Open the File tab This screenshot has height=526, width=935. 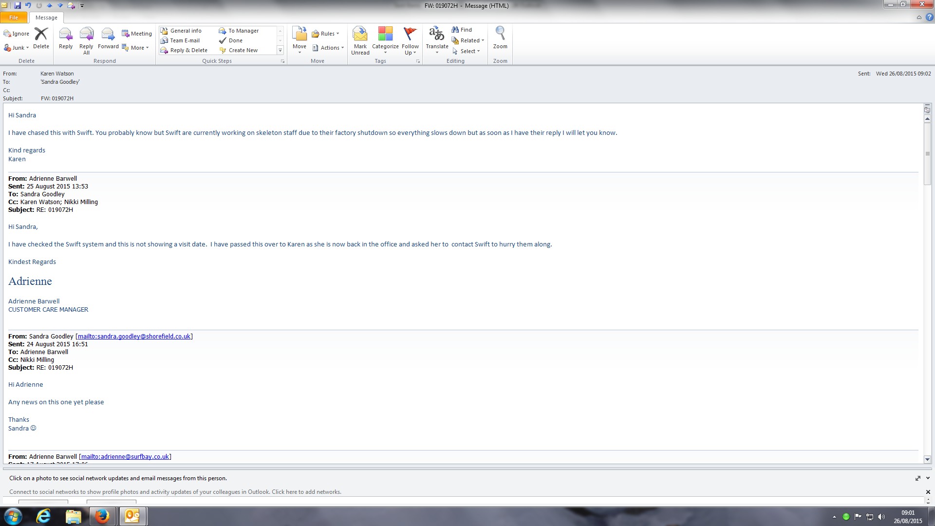point(14,18)
